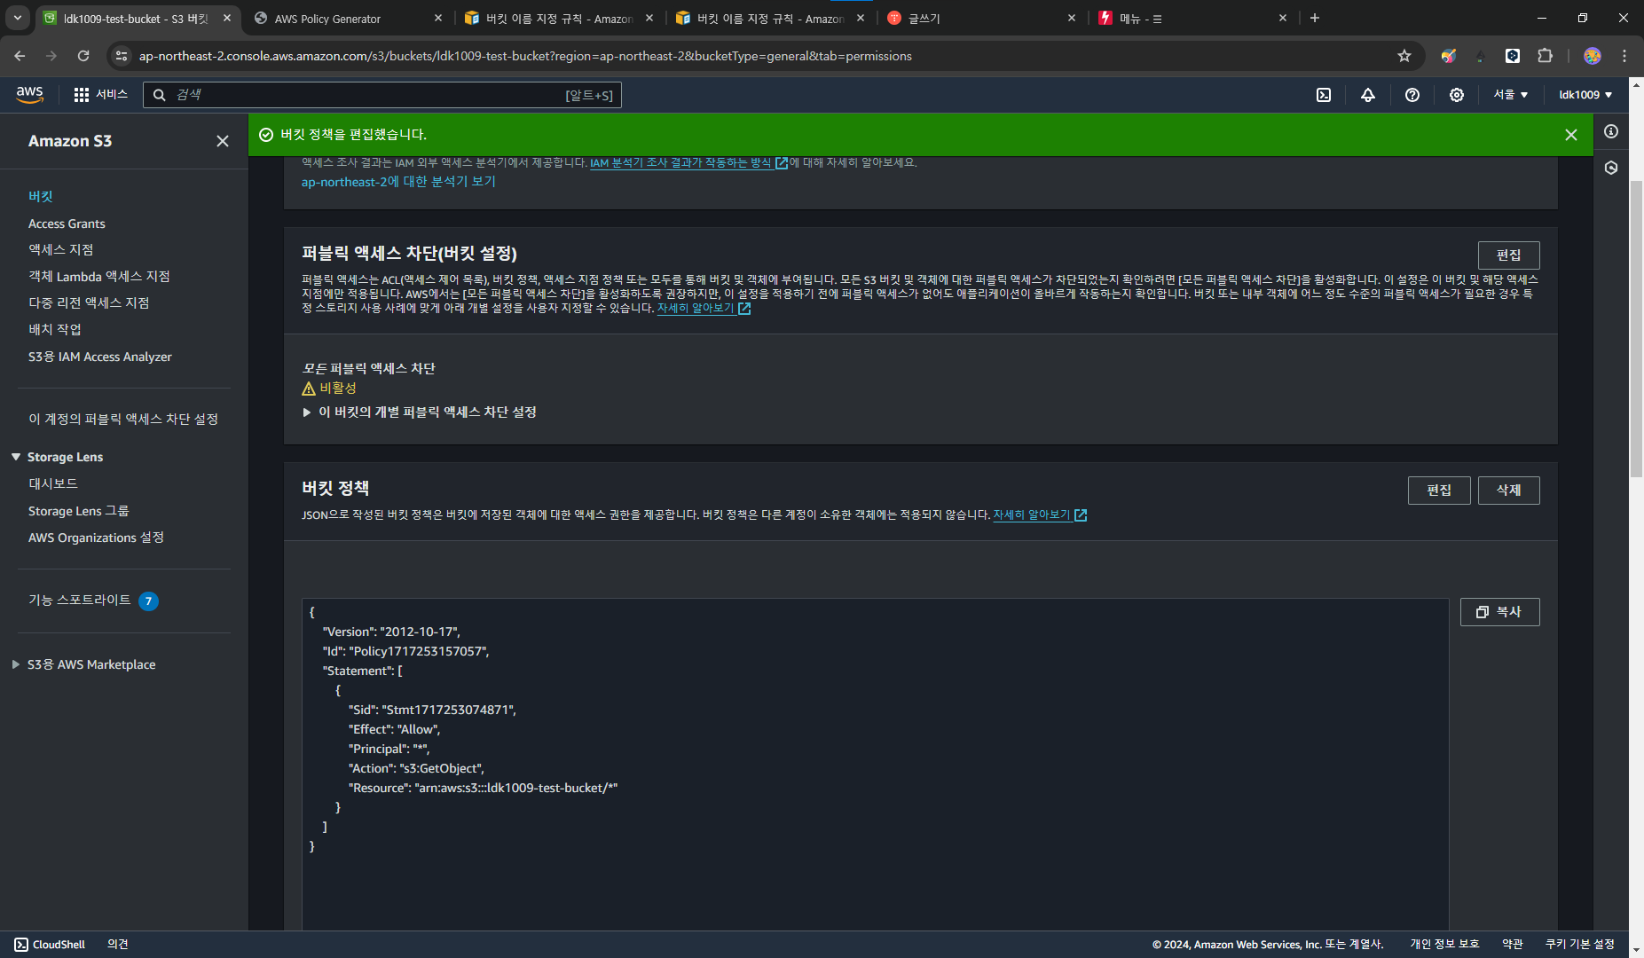
Task: Close the Amazon S3 side navigation
Action: coord(223,141)
